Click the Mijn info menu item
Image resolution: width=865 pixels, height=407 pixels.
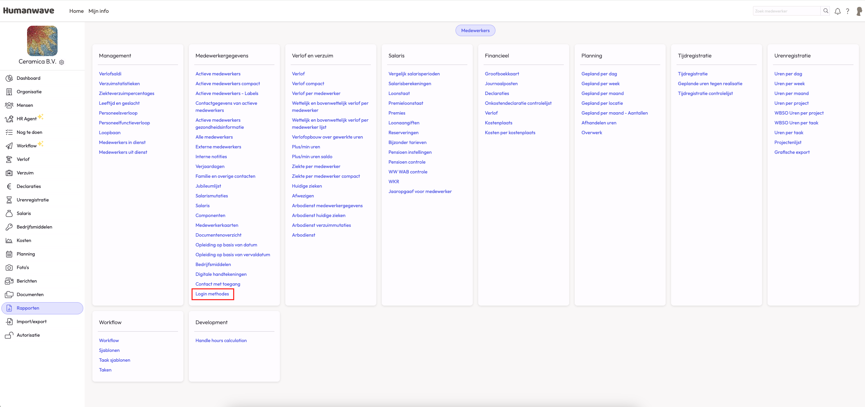98,11
